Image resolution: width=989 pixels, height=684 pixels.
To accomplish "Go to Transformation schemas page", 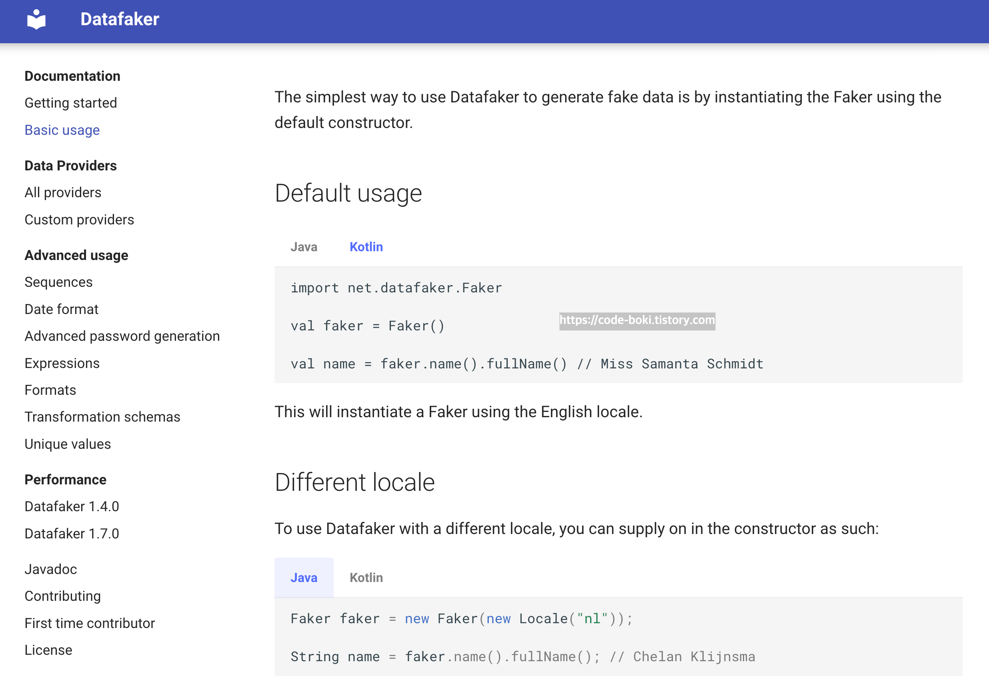I will click(102, 416).
